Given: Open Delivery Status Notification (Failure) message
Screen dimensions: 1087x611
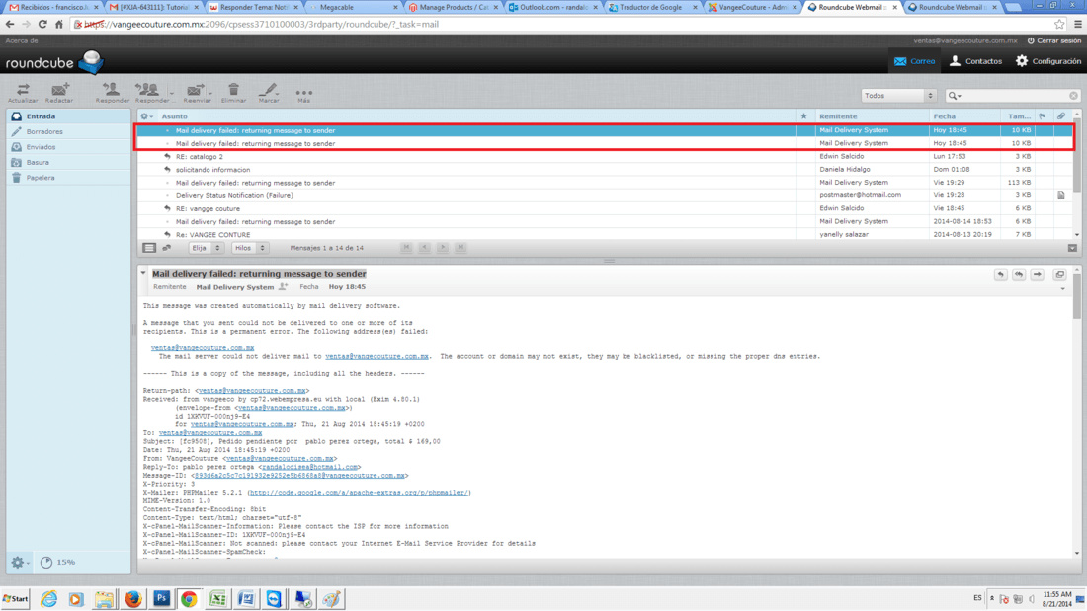Looking at the screenshot, I should [x=234, y=196].
